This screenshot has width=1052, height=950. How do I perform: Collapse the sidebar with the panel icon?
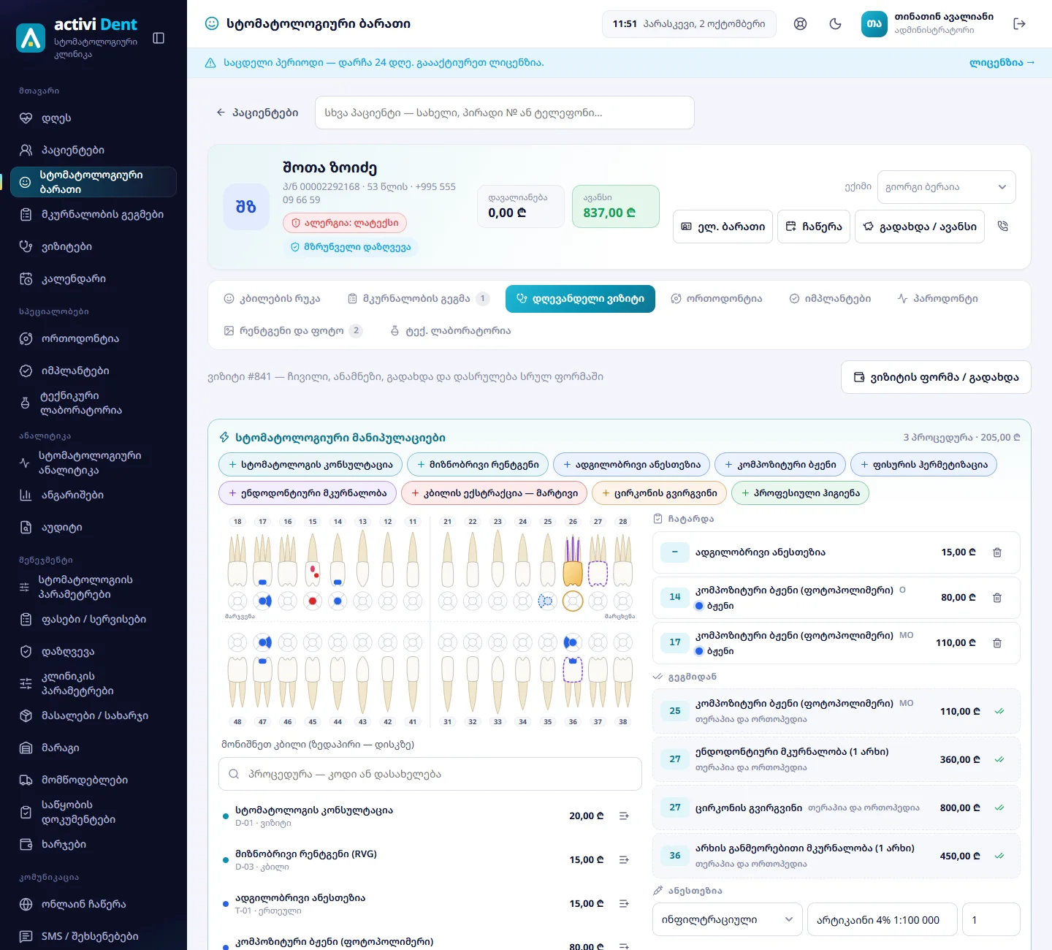[x=159, y=38]
